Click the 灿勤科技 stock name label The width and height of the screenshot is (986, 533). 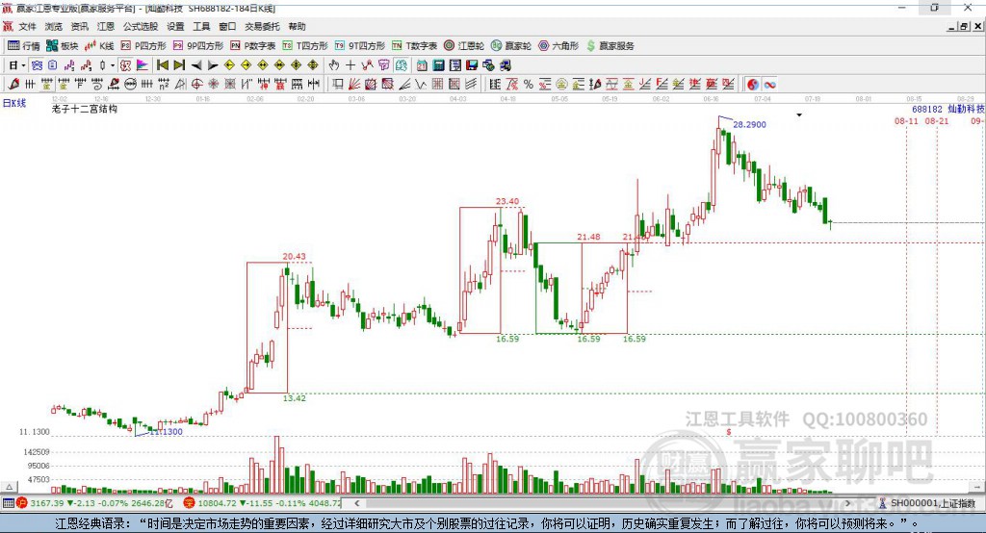coord(966,109)
